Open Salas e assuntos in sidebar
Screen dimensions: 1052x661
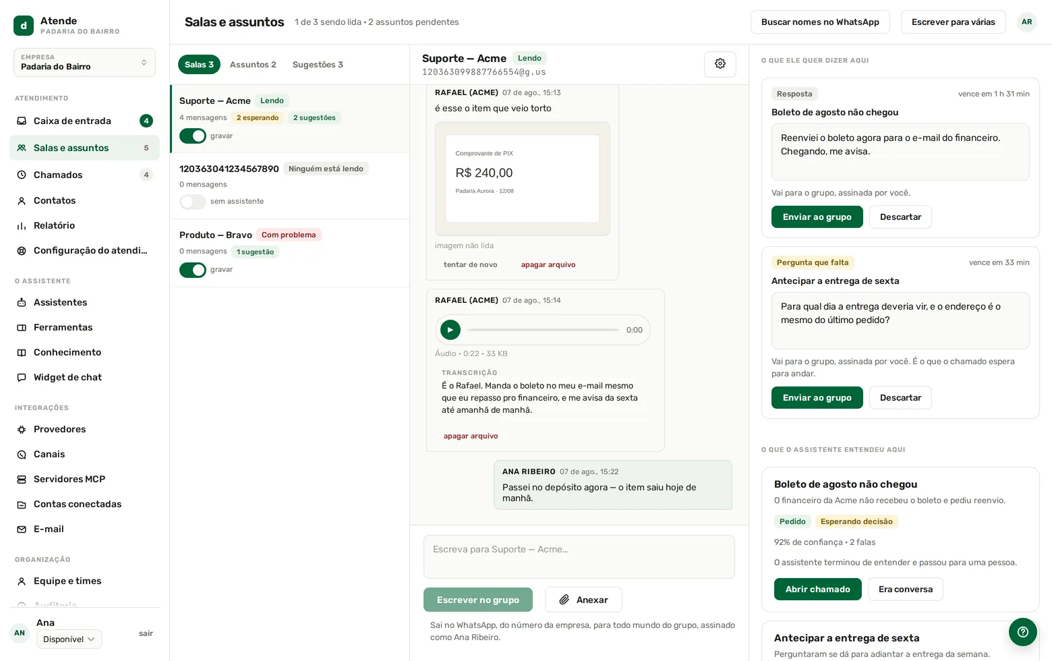point(84,148)
